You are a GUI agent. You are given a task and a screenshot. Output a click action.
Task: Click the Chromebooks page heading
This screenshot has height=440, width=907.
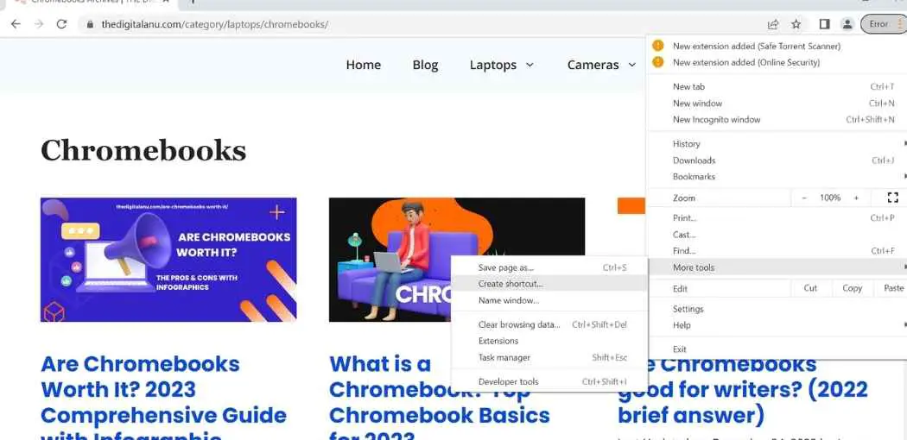click(143, 151)
